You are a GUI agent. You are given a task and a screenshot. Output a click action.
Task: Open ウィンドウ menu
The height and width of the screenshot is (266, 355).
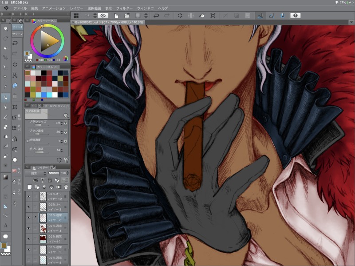(145, 8)
